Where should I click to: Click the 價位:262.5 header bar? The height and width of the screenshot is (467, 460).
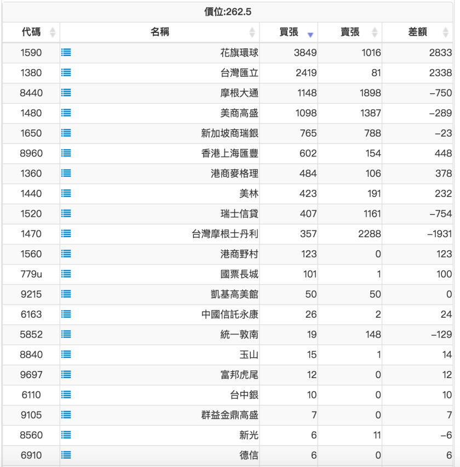[x=230, y=11]
